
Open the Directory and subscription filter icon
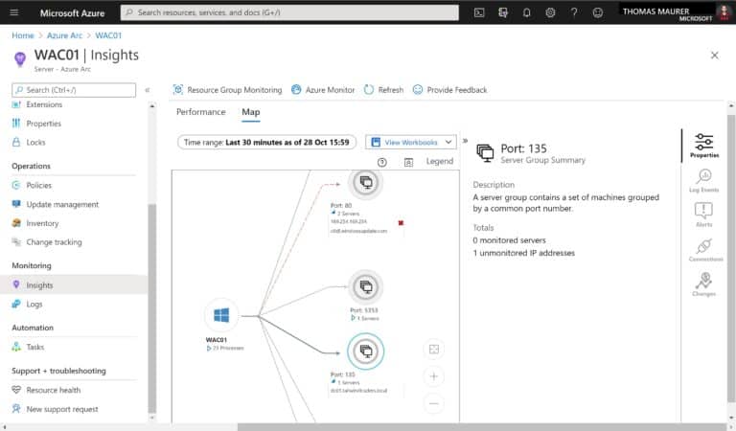pos(503,12)
